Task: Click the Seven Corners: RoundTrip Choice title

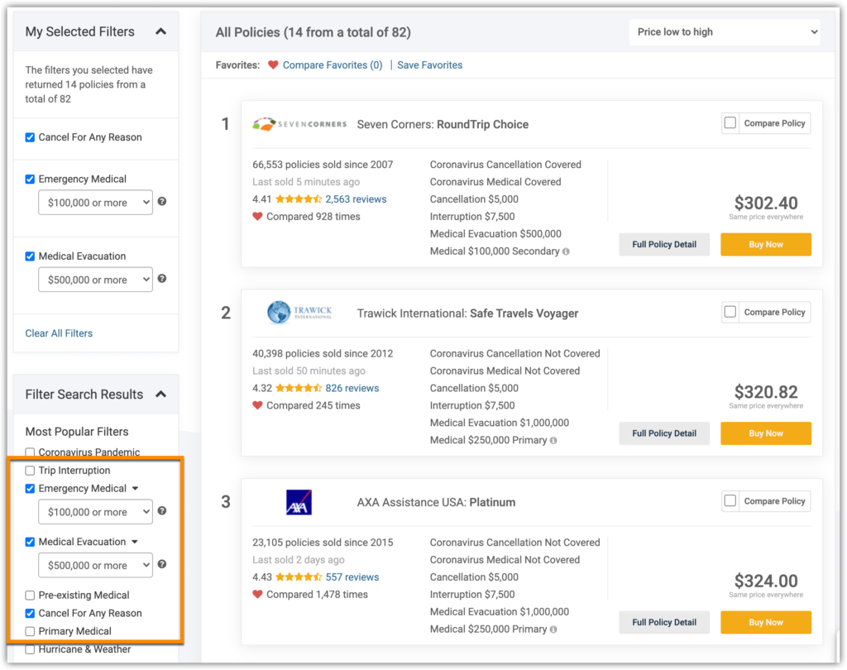Action: point(443,124)
